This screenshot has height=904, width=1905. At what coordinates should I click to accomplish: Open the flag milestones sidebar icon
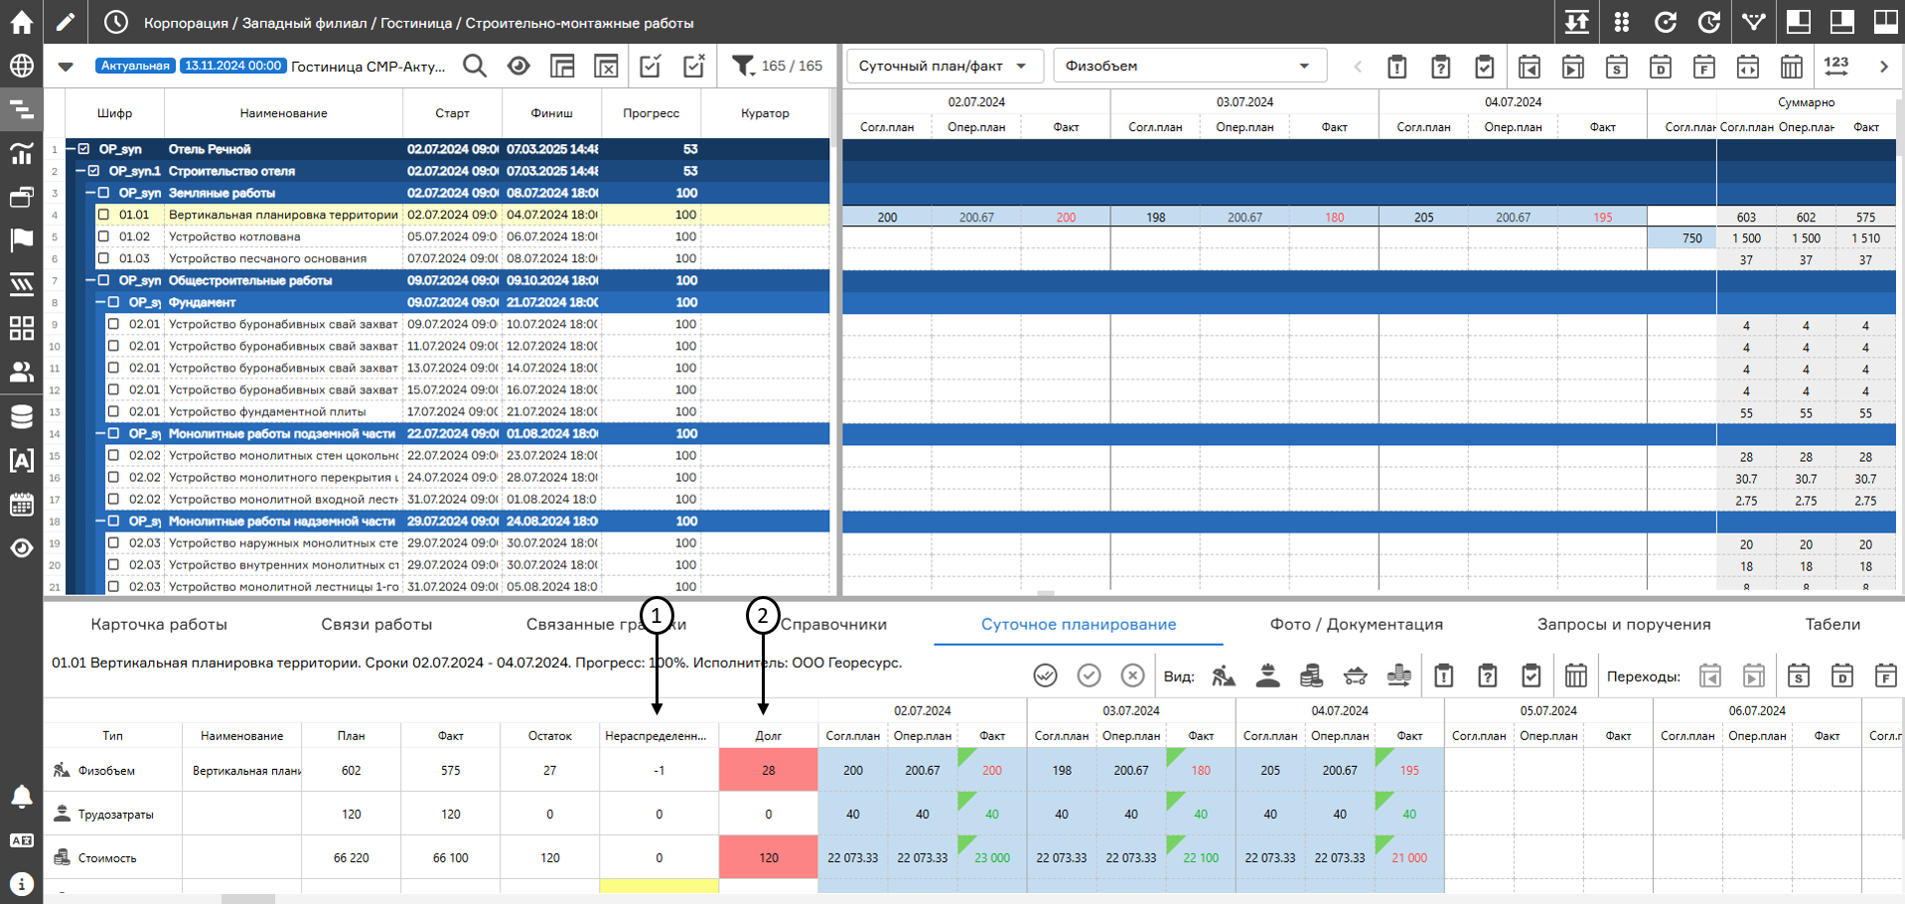pos(21,240)
